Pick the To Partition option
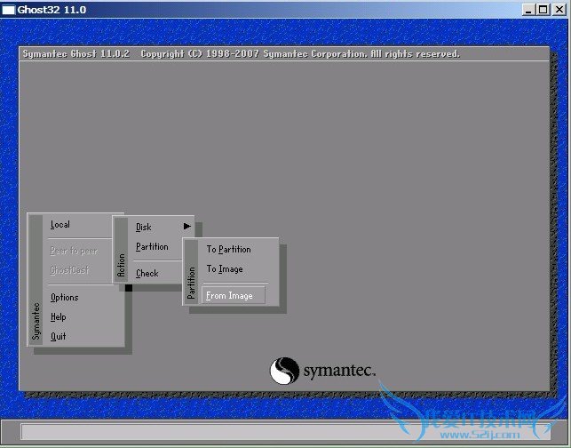The width and height of the screenshot is (571, 448). [x=229, y=250]
